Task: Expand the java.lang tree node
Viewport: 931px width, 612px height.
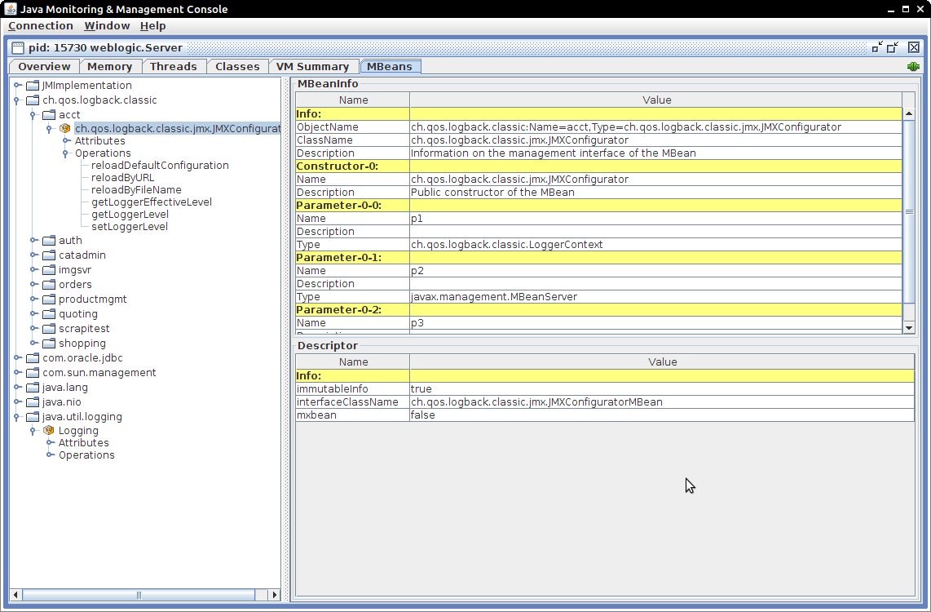Action: click(18, 388)
